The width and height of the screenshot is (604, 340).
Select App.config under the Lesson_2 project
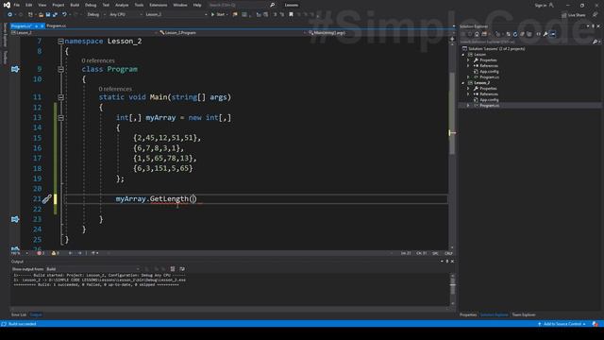[489, 100]
